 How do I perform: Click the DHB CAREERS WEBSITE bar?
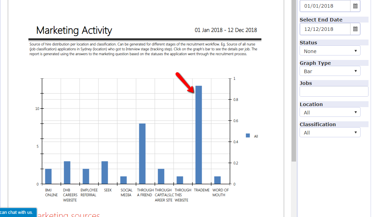(67, 172)
